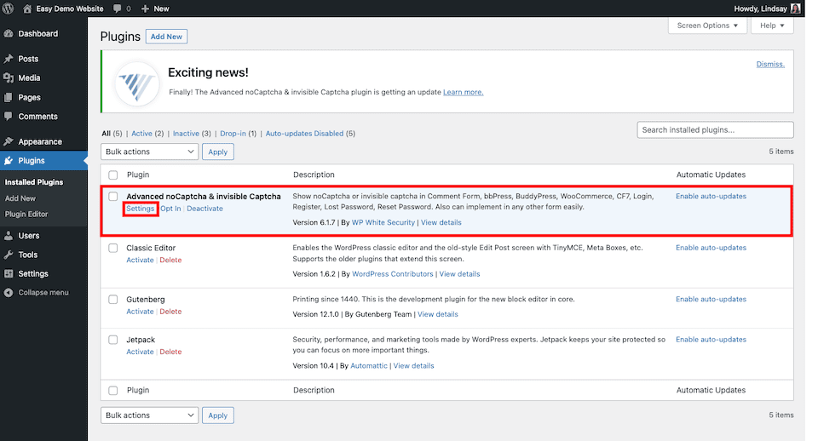Open the Posts pin icon
This screenshot has height=441, width=818.
pyautogui.click(x=9, y=59)
